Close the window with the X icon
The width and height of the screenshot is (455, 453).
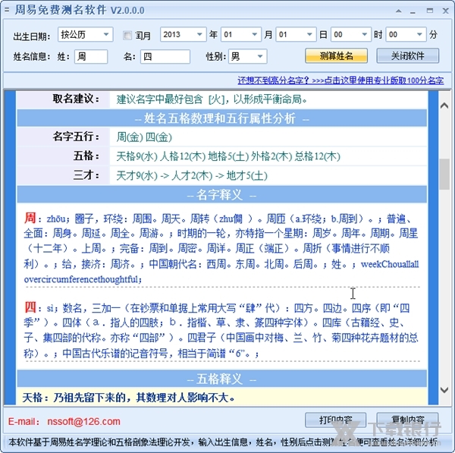(x=445, y=11)
